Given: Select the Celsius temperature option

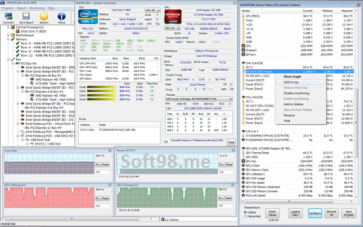Looking at the screenshot, I should [245, 213].
